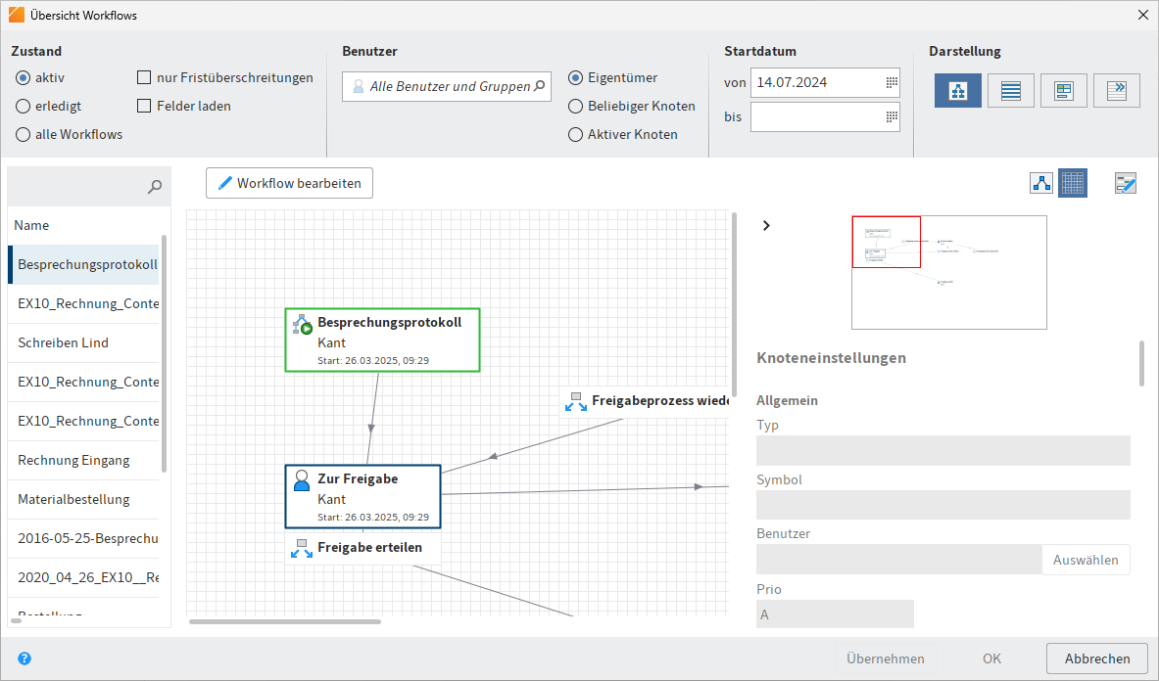The image size is (1159, 681).
Task: Enable the 'nur Fristüberschreitungen' checkbox
Action: pos(144,77)
